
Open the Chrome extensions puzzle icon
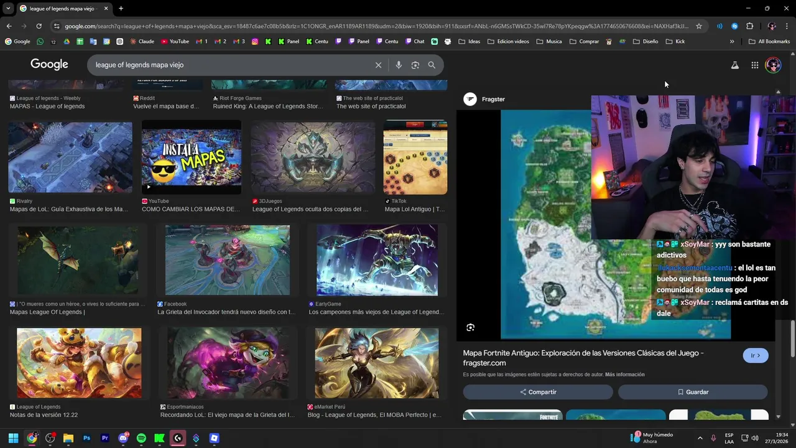(749, 26)
